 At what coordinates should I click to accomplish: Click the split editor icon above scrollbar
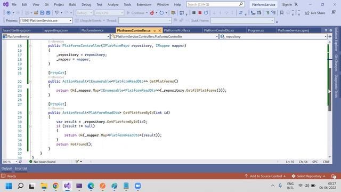330,37
